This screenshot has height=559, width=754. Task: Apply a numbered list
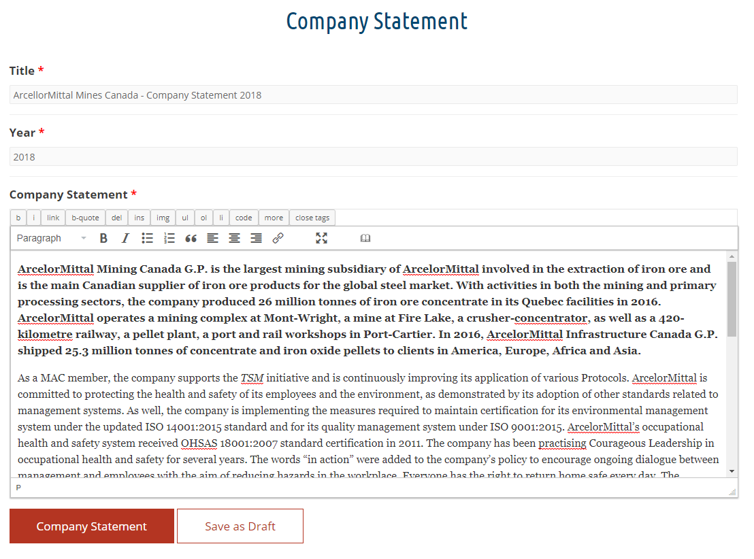169,238
